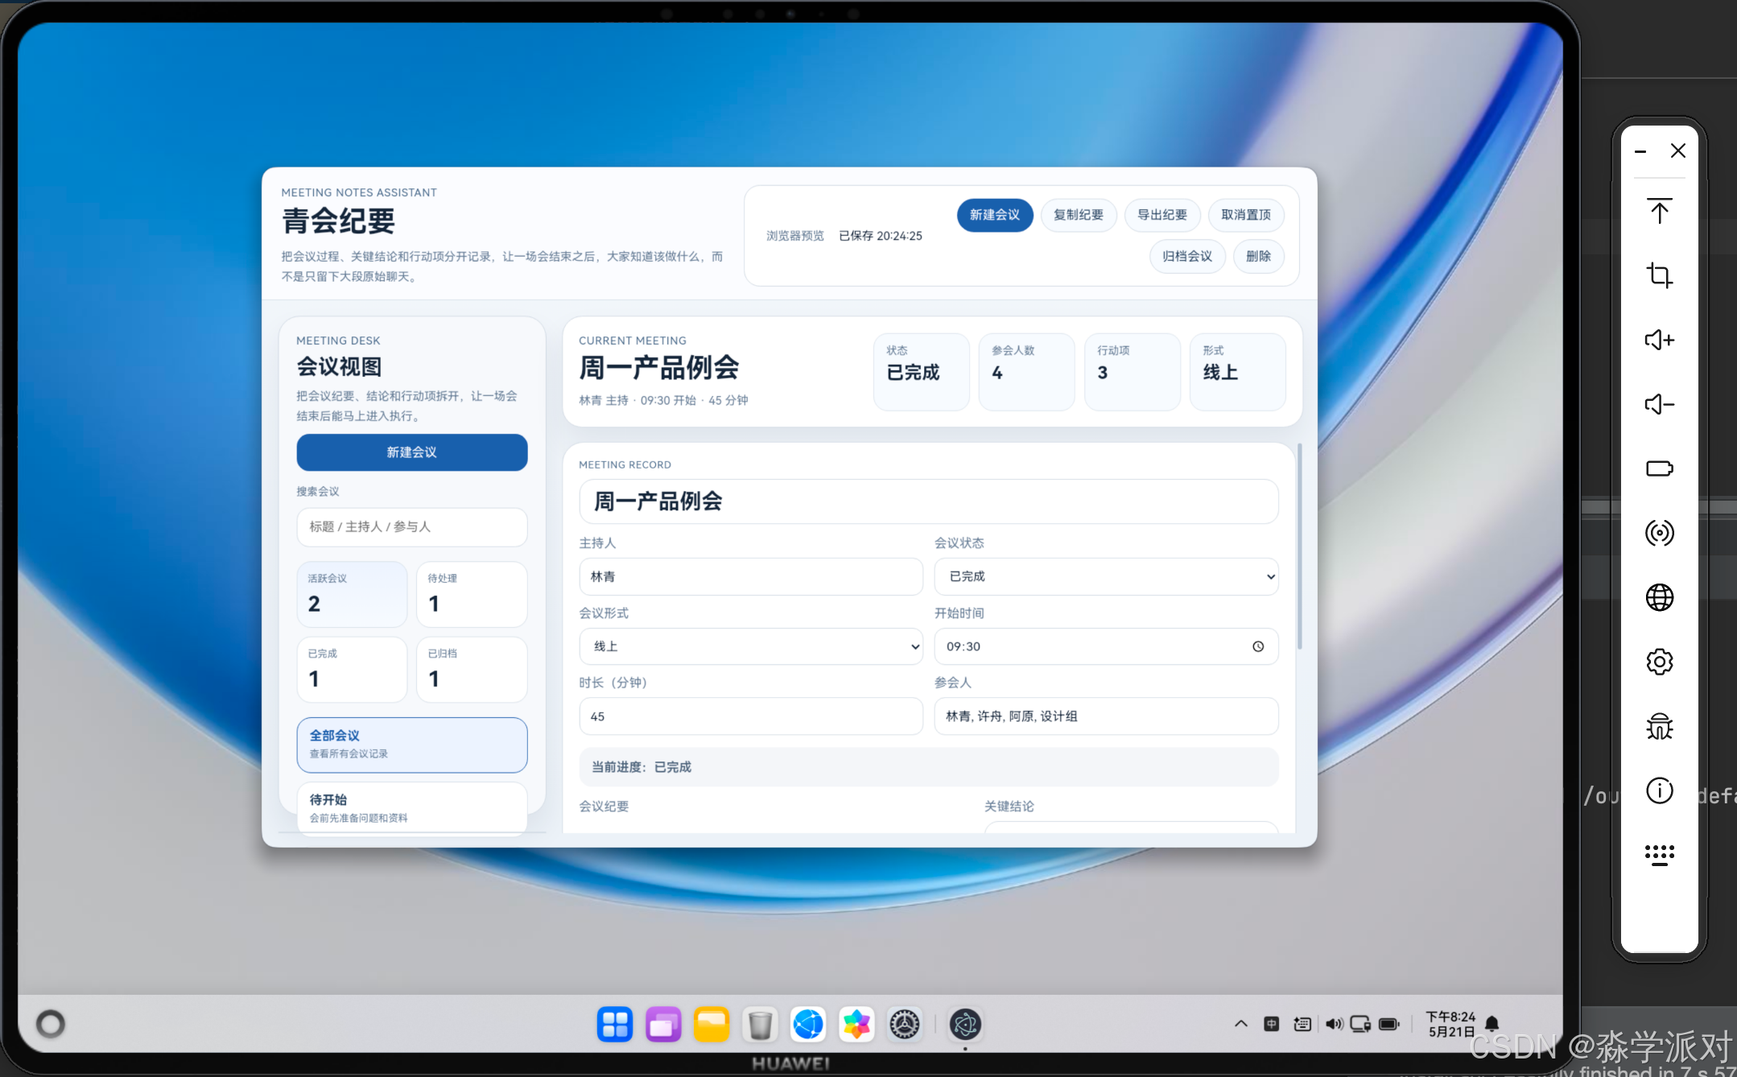Click the 开始时间 field showing 09:30
The image size is (1737, 1077).
click(1106, 646)
